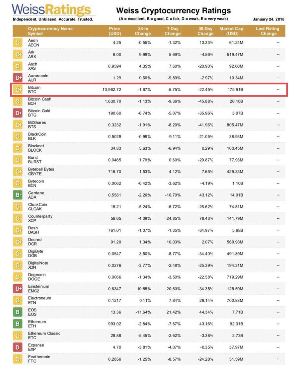Click the Last Rating Change header

point(267,31)
